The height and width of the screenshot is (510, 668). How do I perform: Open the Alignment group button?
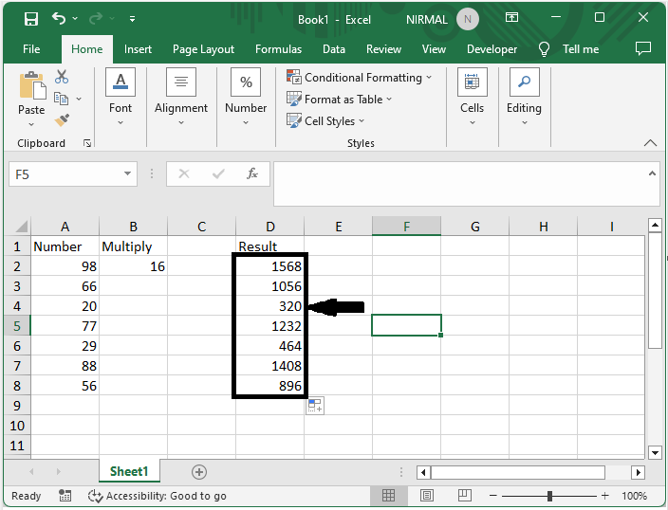click(181, 97)
